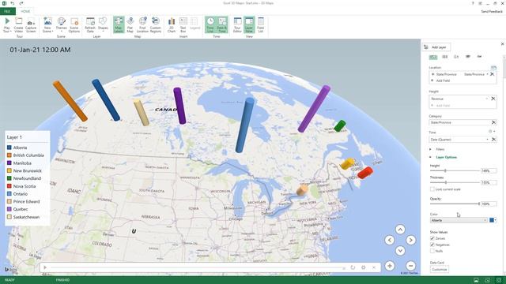Click the Opacity slider
Image resolution: width=506 pixels, height=284 pixels.
coord(455,204)
